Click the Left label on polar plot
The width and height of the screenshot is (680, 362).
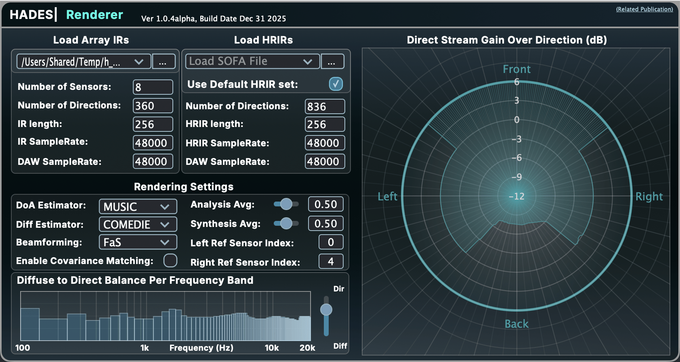click(388, 196)
